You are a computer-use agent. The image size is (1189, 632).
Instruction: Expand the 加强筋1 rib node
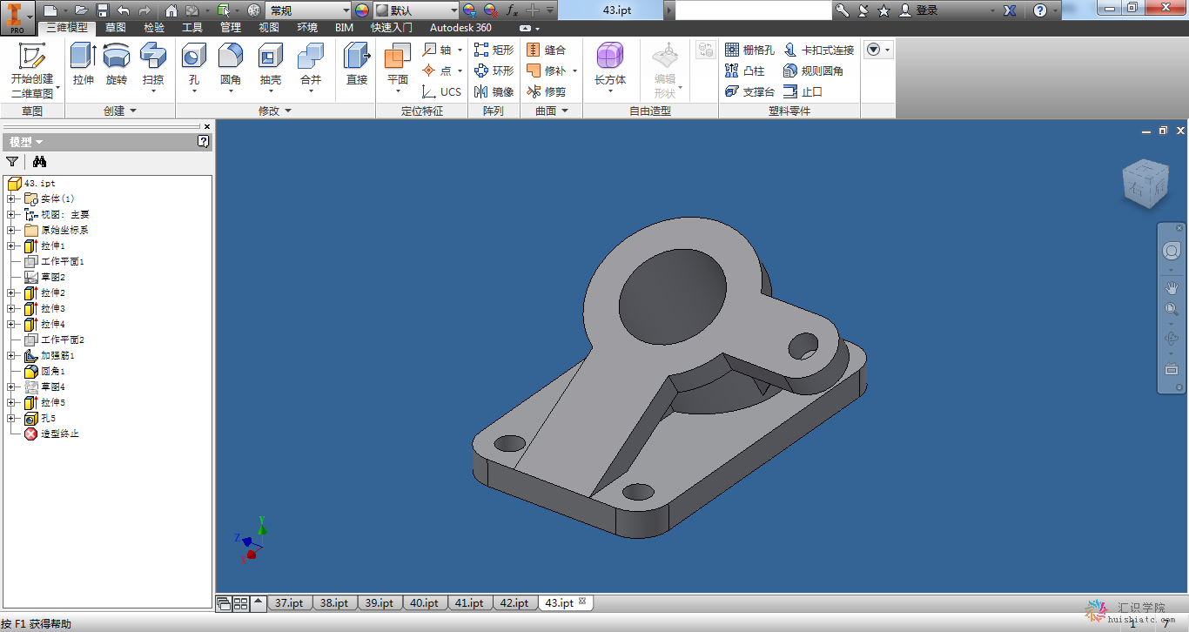click(x=11, y=355)
